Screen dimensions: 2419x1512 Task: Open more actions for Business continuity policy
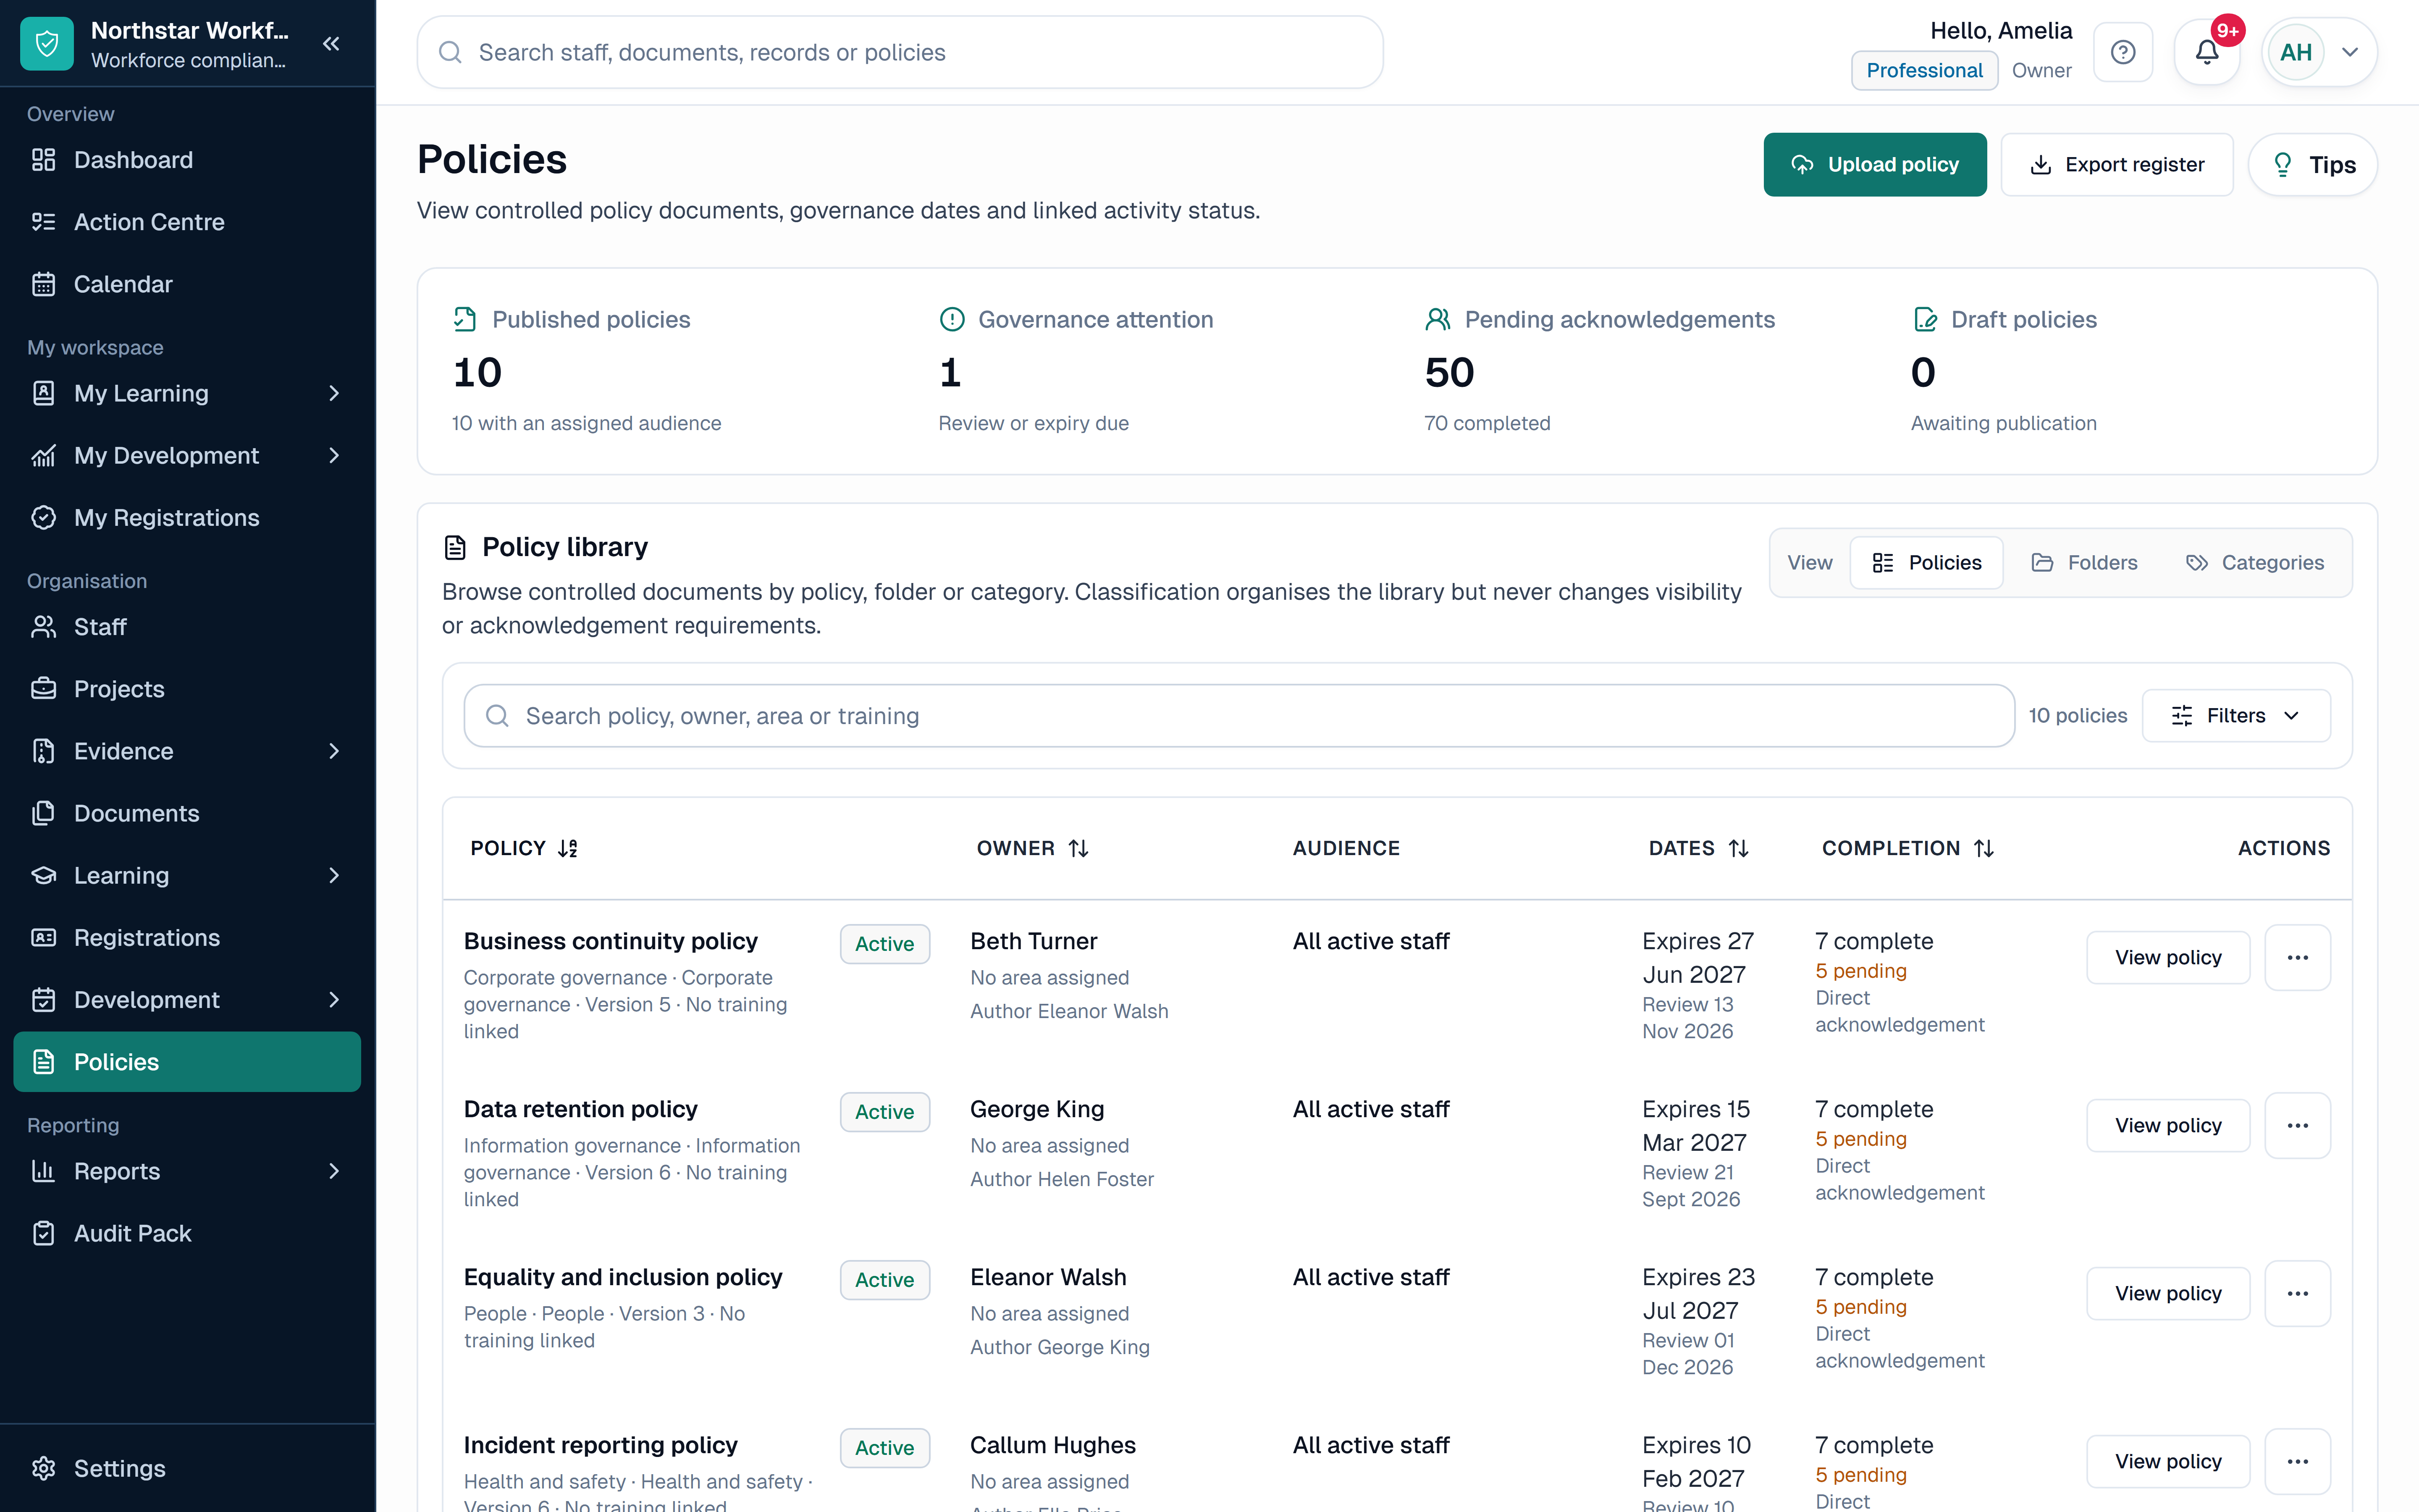click(2298, 957)
